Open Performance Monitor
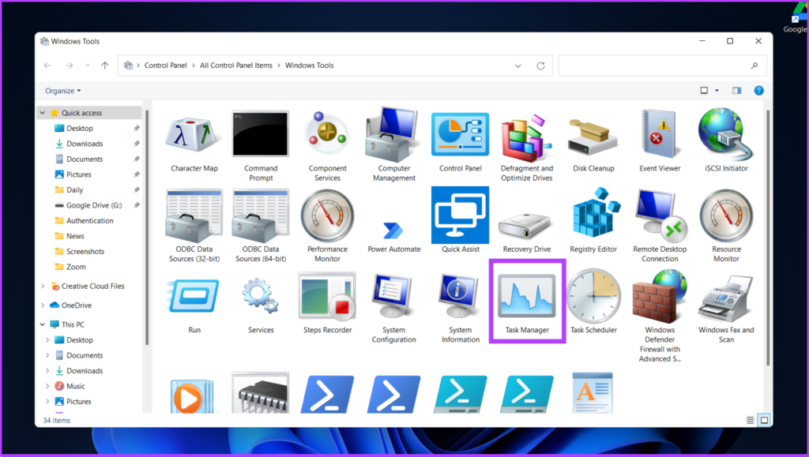The height and width of the screenshot is (457, 809). pyautogui.click(x=327, y=215)
